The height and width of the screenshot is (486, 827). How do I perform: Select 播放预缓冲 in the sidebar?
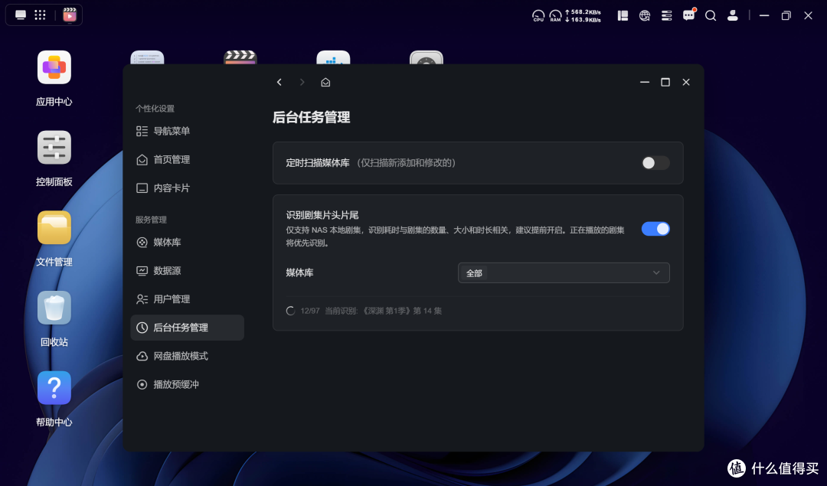pyautogui.click(x=187, y=385)
